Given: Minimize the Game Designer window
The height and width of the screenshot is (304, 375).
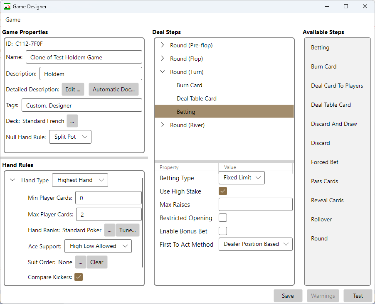Looking at the screenshot, I should [327, 7].
